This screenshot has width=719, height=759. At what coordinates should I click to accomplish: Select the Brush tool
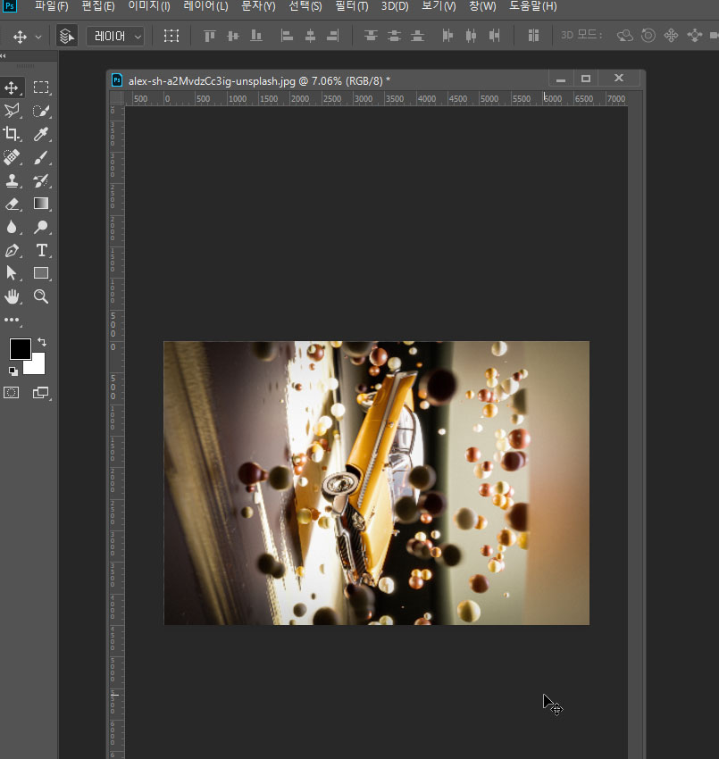coord(41,157)
